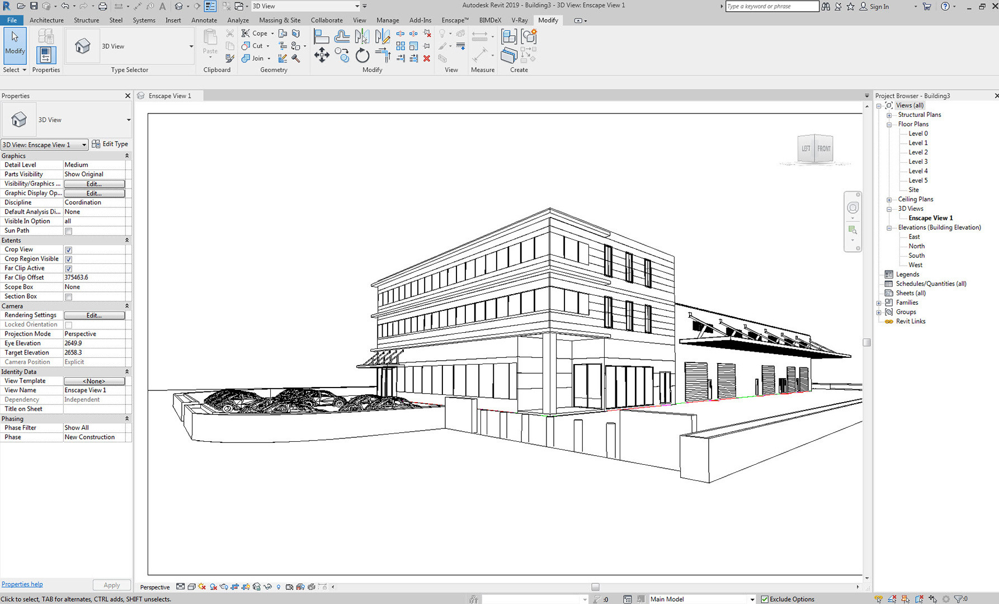Click the ViewCube FRONT face
The image size is (999, 604).
point(824,149)
